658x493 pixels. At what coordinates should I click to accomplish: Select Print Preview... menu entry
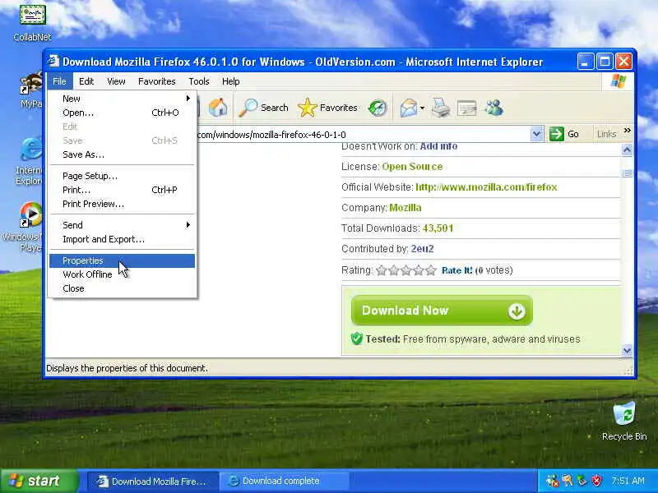122,204
